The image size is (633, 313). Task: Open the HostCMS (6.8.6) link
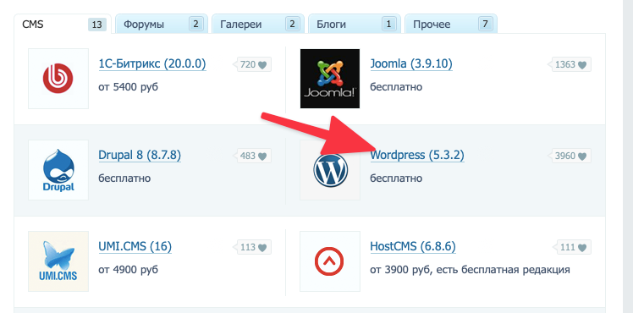[413, 246]
